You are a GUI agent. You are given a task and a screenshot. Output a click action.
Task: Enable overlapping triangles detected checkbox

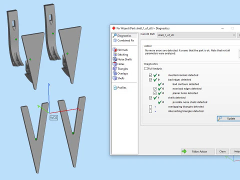150,106
